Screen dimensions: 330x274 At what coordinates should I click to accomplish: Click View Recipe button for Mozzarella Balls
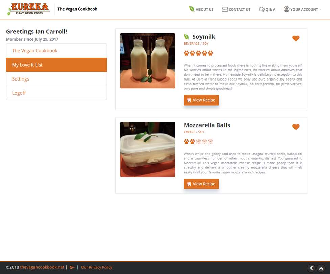click(201, 184)
